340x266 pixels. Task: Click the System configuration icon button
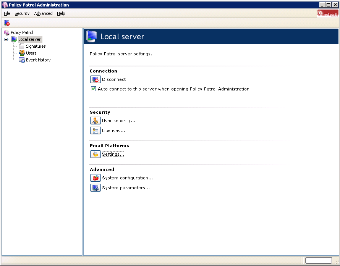pyautogui.click(x=96, y=178)
